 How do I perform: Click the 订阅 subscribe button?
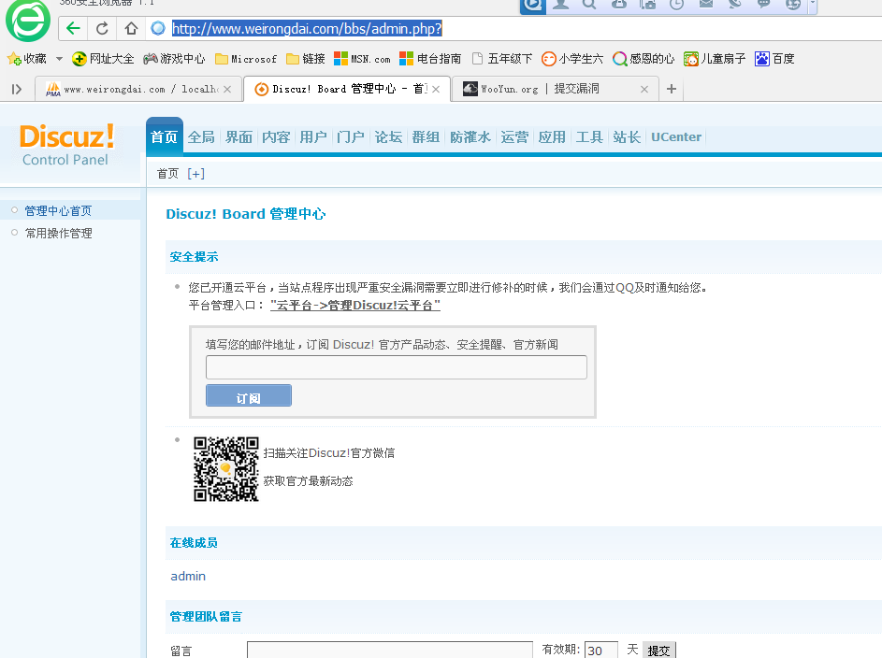coord(249,395)
